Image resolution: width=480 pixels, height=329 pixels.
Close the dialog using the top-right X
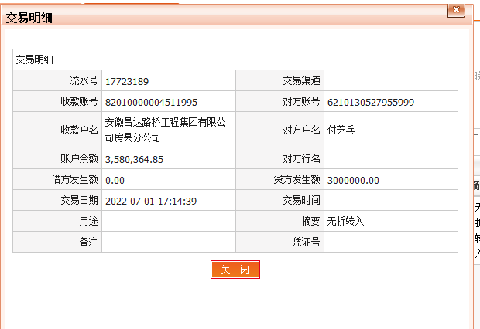coord(457,9)
